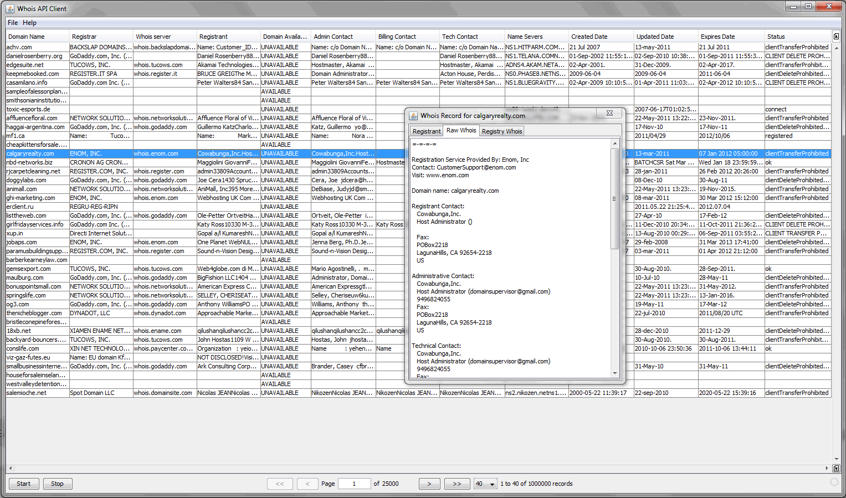
Task: Click the Java icon in the Whois Record dialog title
Action: coord(413,116)
